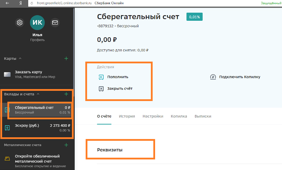This screenshot has width=282, height=170.
Task: Add a new card with plus icon
Action: (66, 58)
